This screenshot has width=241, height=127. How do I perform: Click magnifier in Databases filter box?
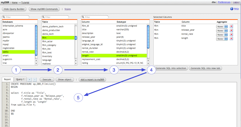pos(4,17)
